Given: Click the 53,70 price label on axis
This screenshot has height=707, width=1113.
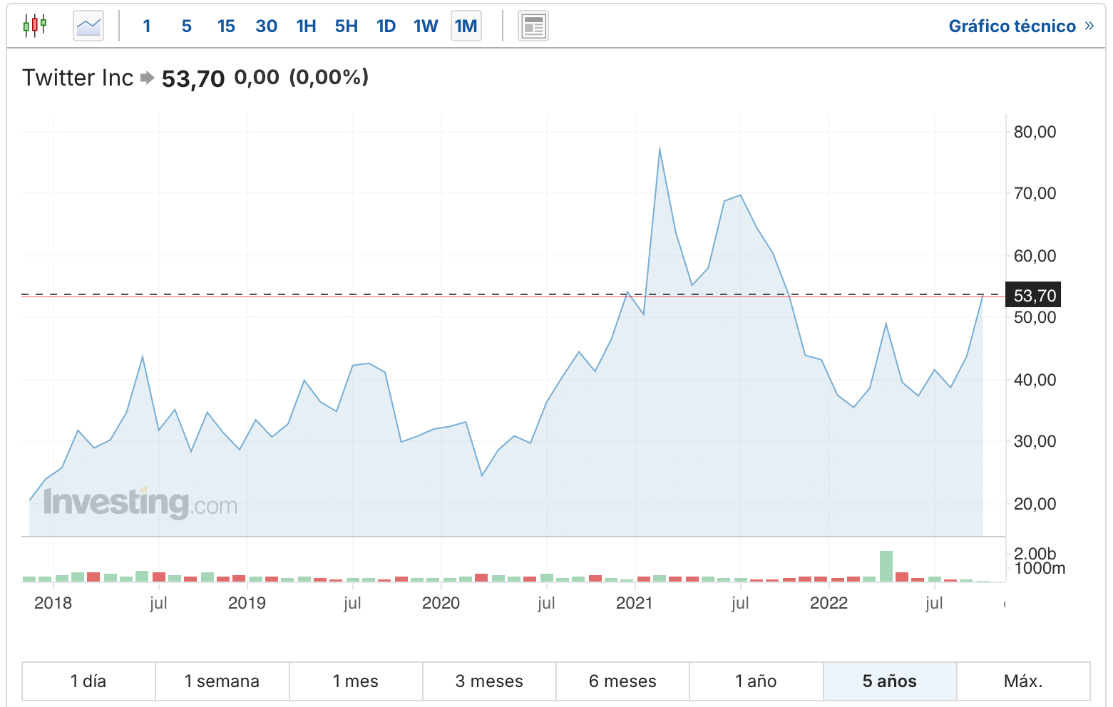Looking at the screenshot, I should 1033,295.
